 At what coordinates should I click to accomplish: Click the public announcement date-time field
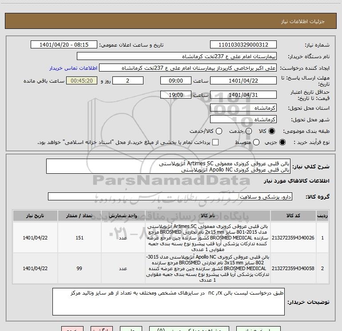(x=64, y=45)
